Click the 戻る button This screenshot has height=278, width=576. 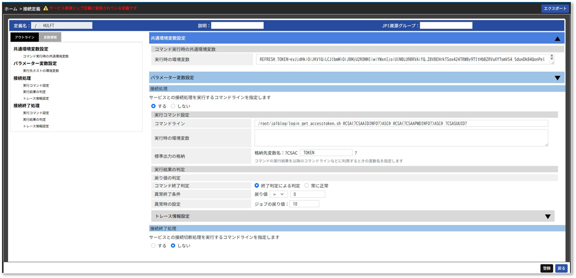[561, 268]
